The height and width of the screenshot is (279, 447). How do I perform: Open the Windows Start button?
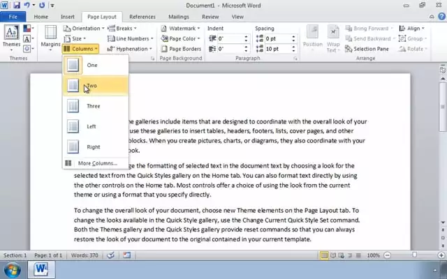point(13,270)
